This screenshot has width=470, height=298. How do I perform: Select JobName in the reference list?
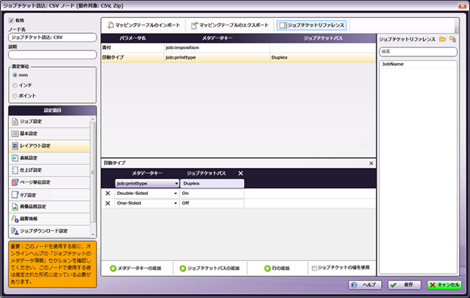click(x=418, y=64)
